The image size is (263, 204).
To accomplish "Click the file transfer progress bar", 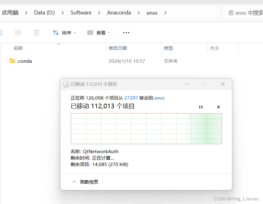I will coord(146,129).
